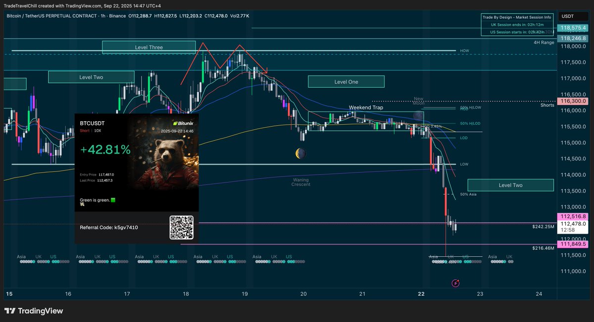Click the 'Weekend Trap' annotation
Screen dimensions: 594x322
point(366,107)
